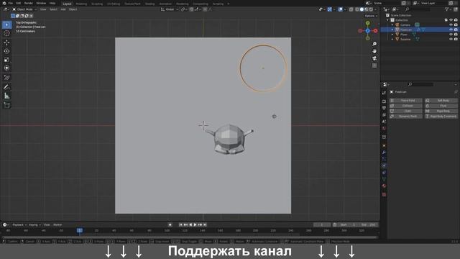
Task: Select the Measure tool
Action: point(6,96)
